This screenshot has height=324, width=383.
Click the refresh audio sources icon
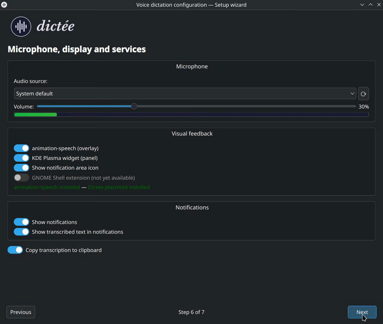(363, 94)
